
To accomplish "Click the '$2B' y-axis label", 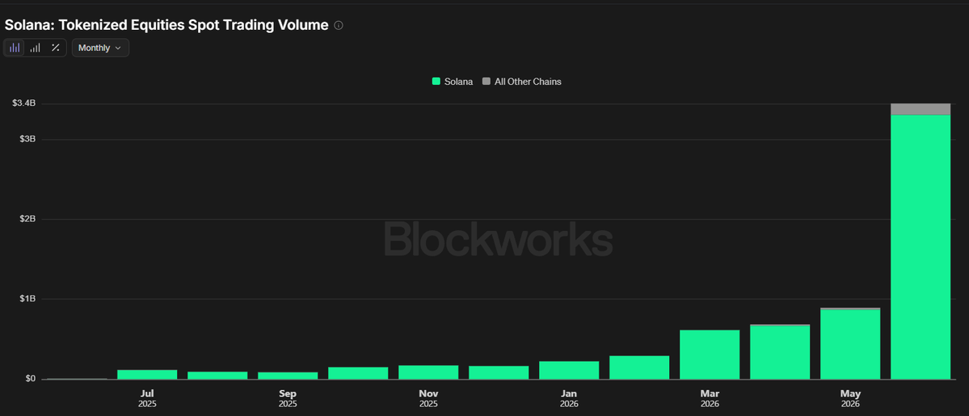I will 27,219.
